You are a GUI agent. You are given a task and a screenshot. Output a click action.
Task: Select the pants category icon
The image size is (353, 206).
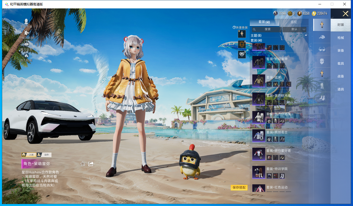click(x=322, y=86)
